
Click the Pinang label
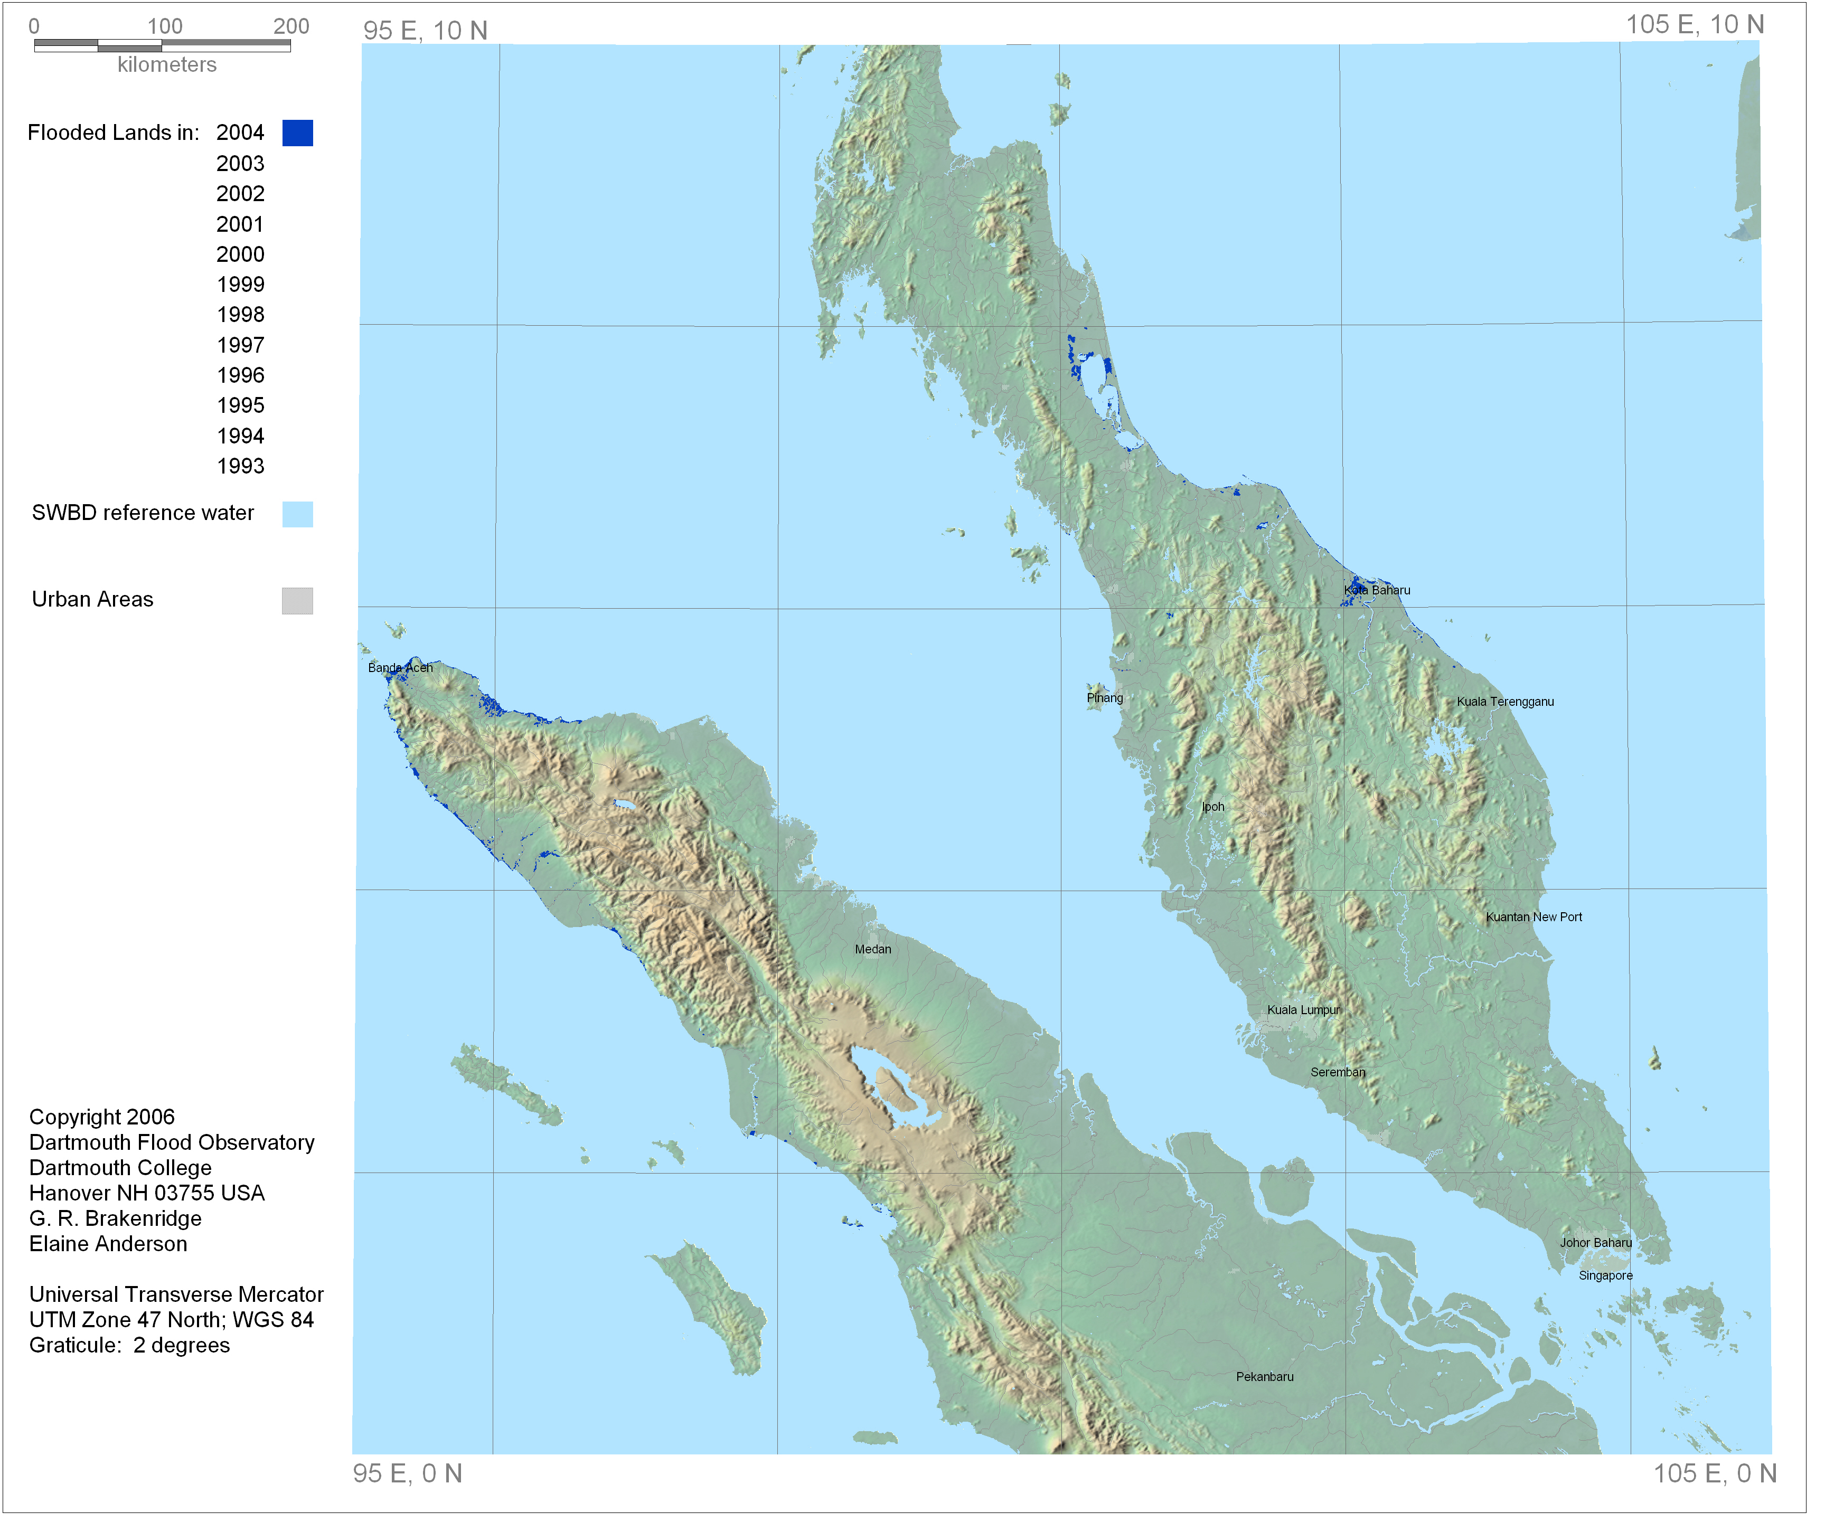point(1105,698)
